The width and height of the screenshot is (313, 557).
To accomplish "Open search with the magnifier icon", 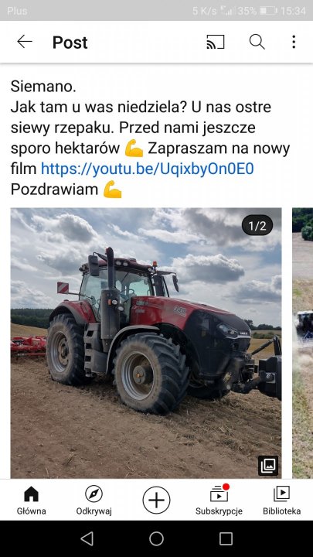I will pyautogui.click(x=257, y=42).
